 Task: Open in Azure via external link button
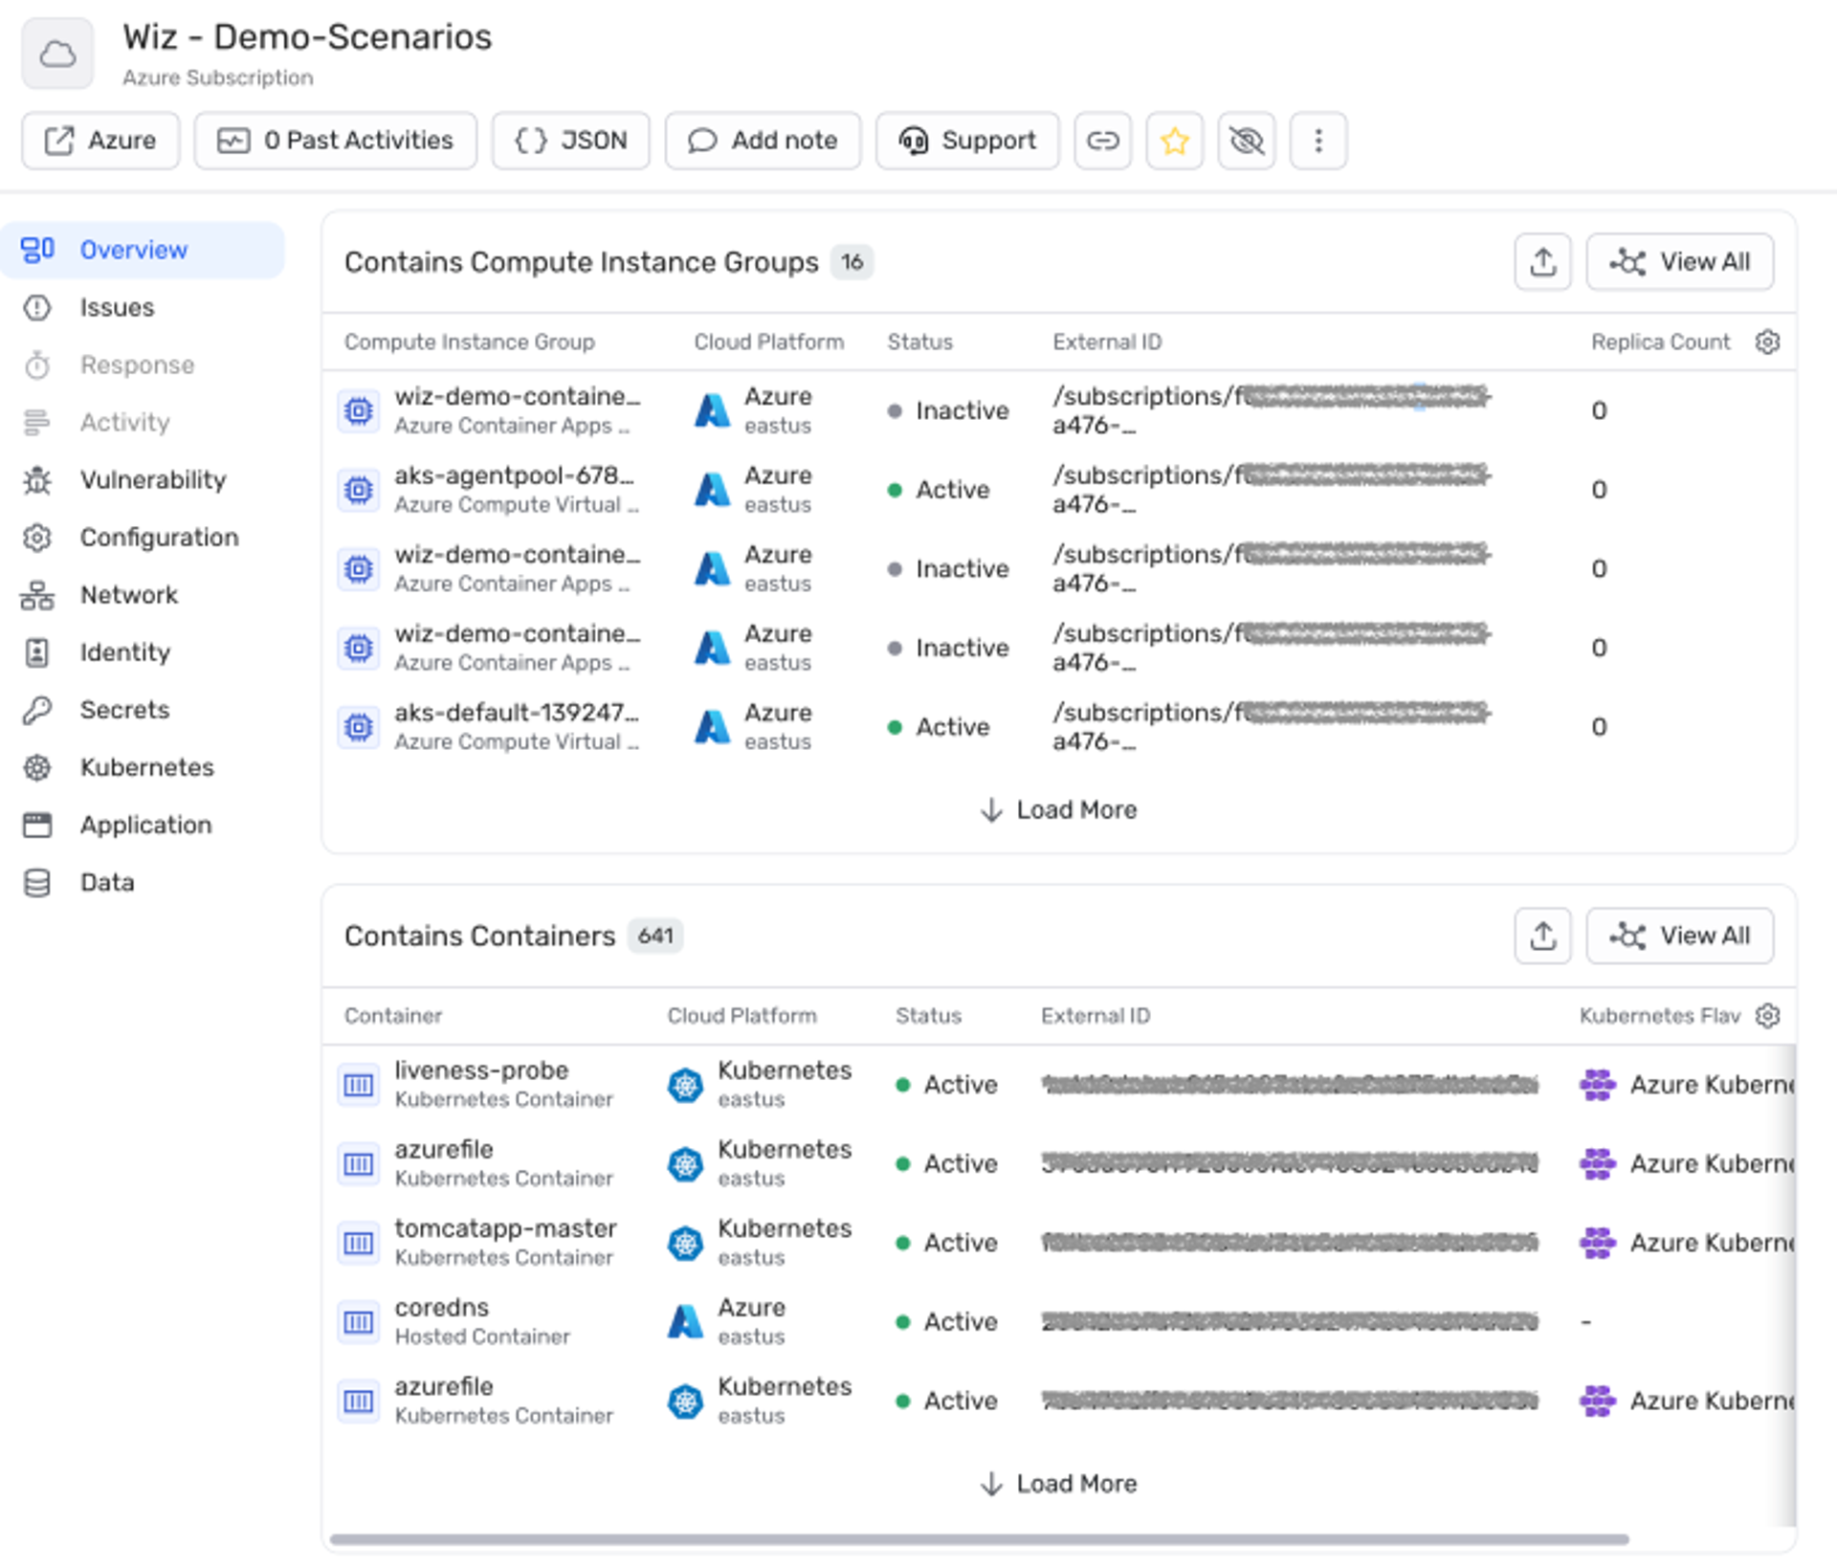(100, 141)
